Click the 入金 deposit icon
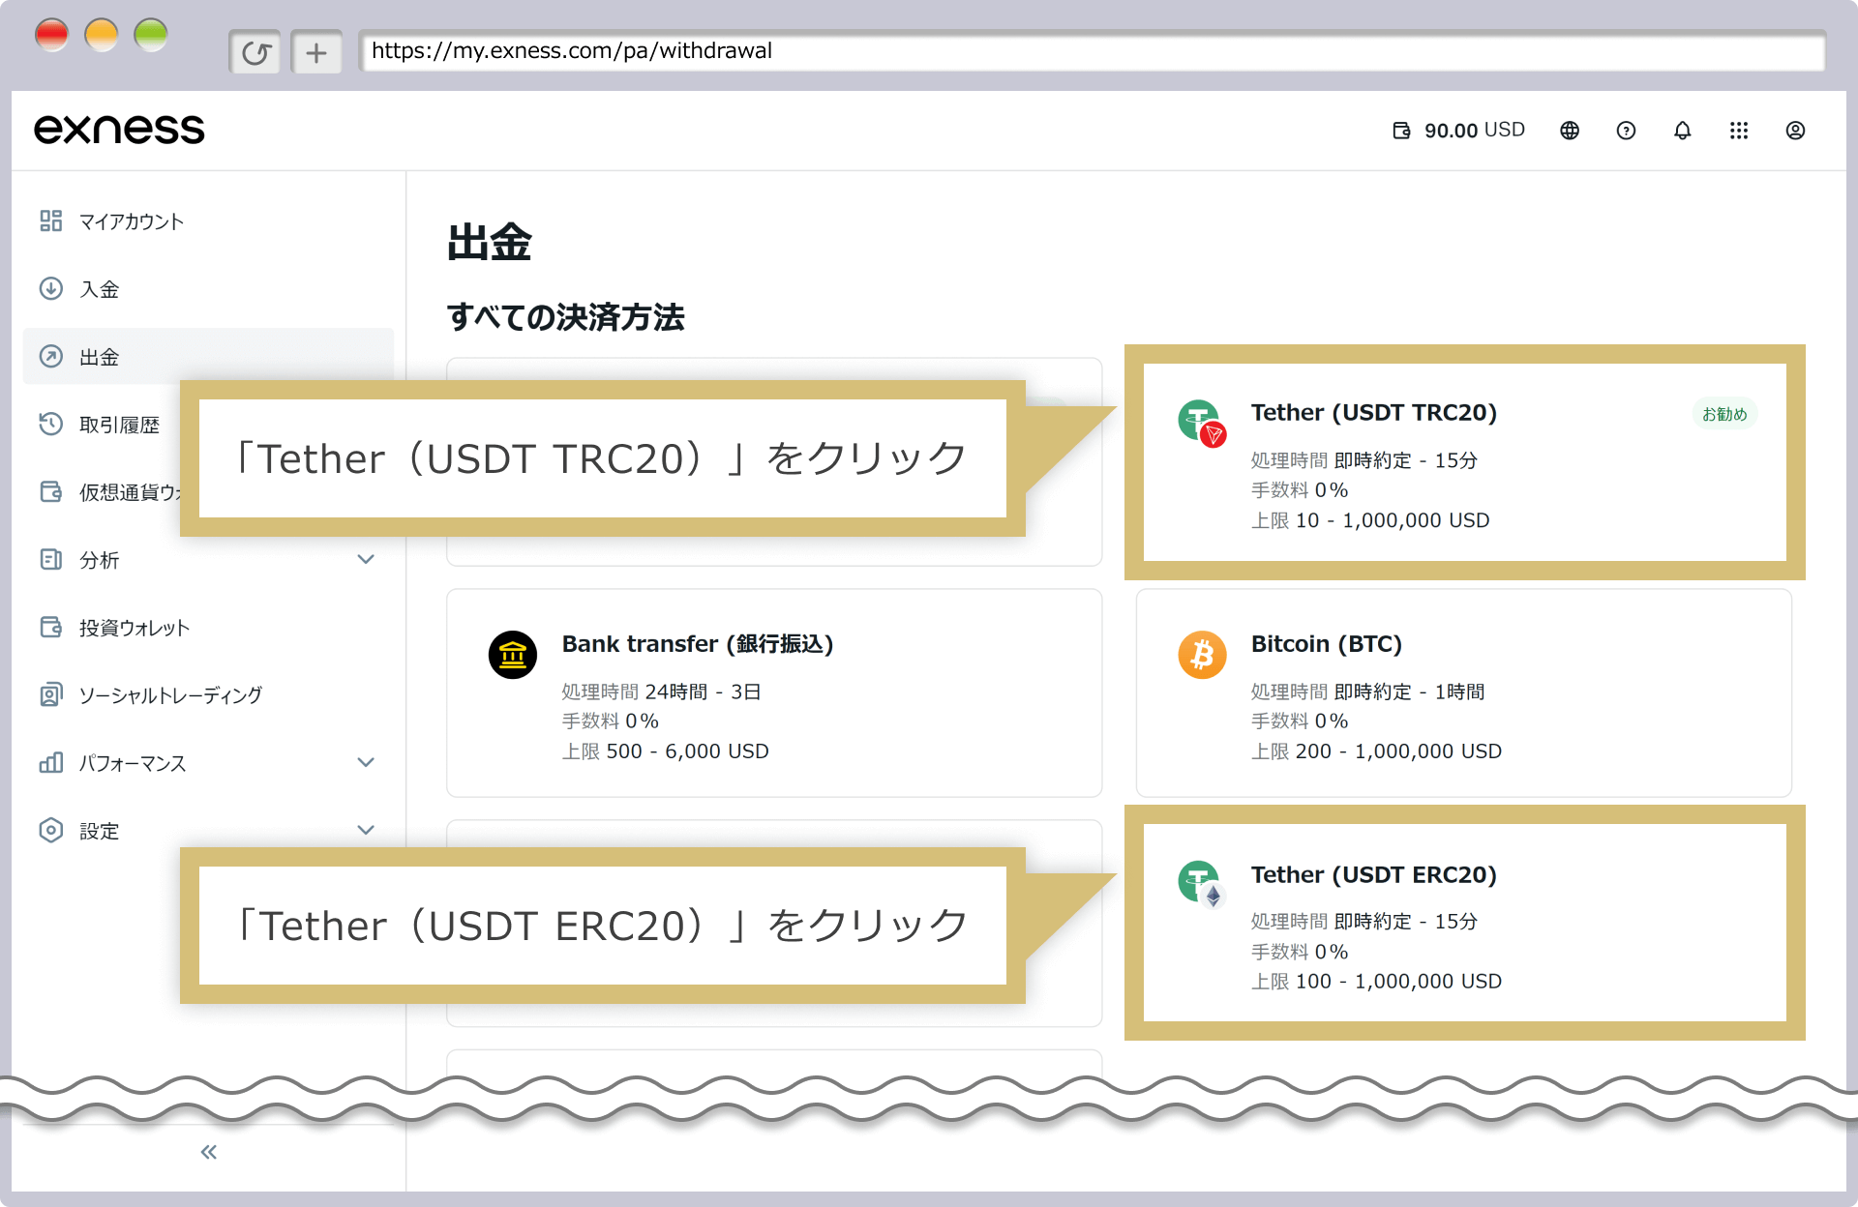 pos(51,289)
